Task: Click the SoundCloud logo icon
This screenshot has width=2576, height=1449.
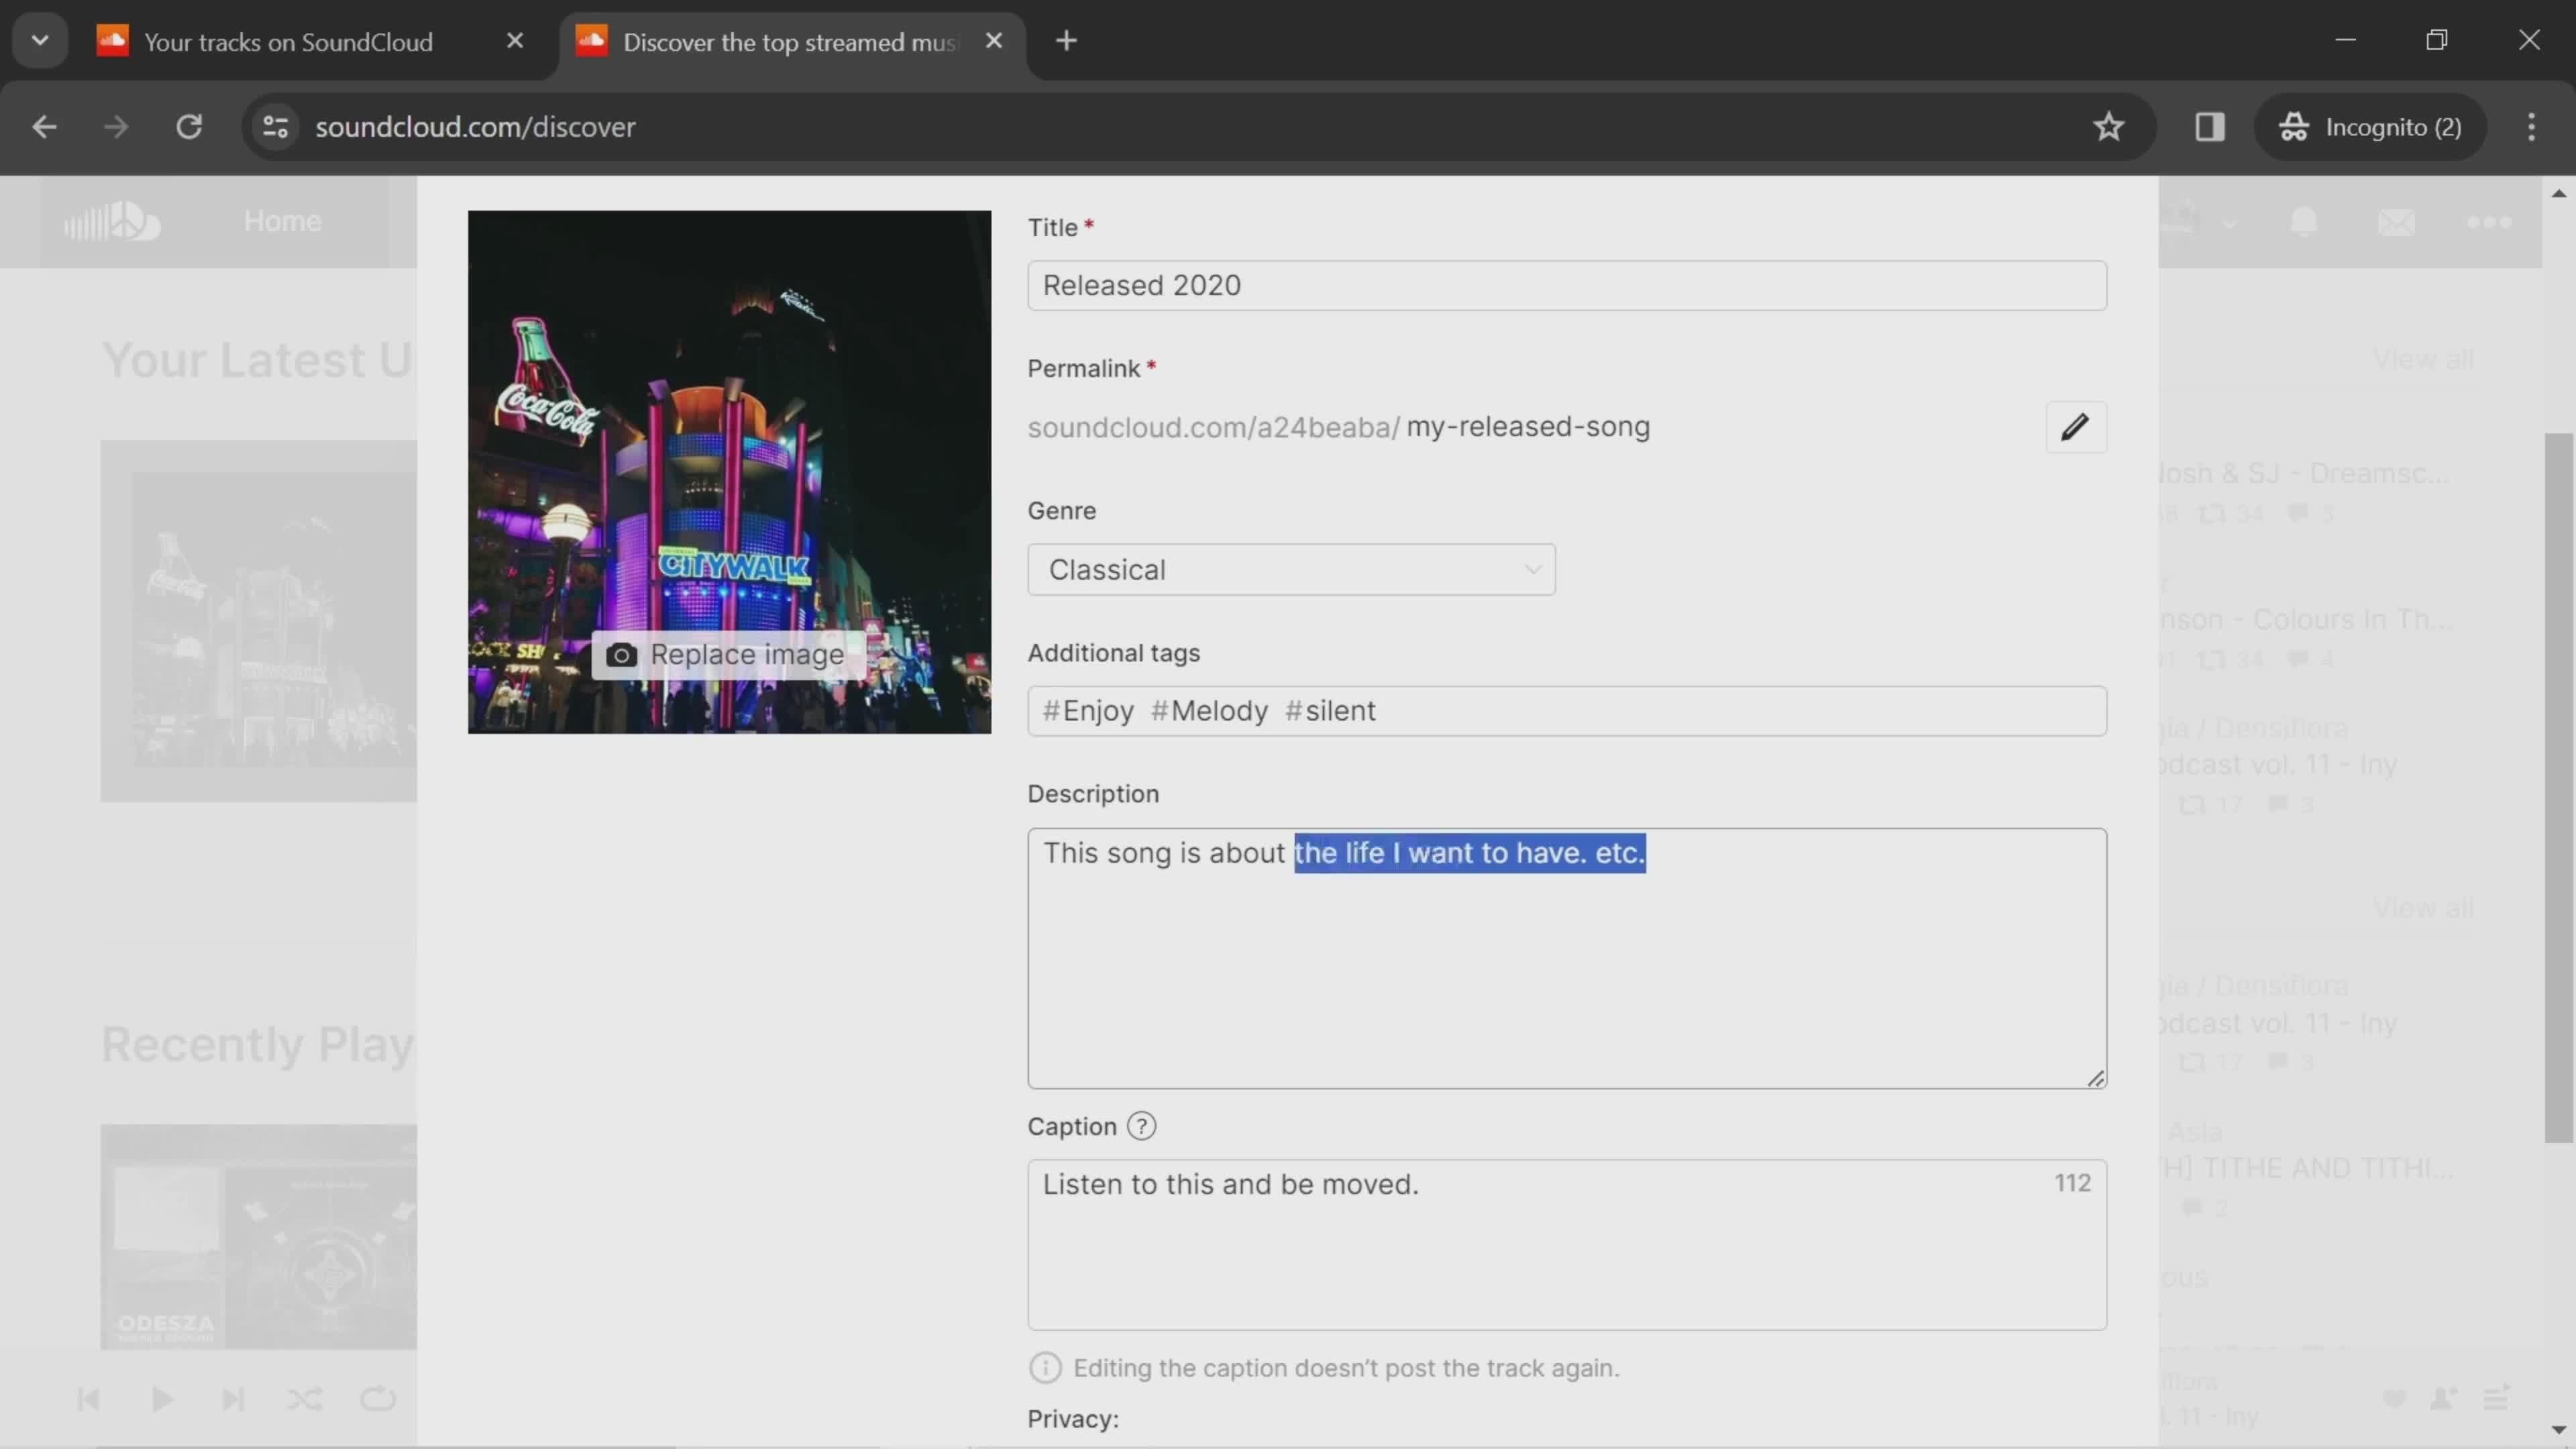Action: (x=111, y=219)
